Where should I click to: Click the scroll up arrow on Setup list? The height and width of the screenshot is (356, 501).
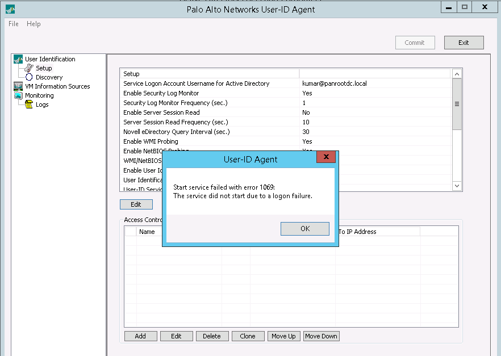(x=456, y=73)
